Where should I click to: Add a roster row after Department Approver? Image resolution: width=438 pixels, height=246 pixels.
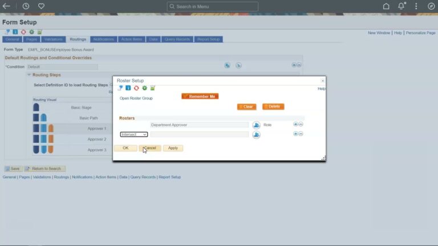pyautogui.click(x=295, y=124)
